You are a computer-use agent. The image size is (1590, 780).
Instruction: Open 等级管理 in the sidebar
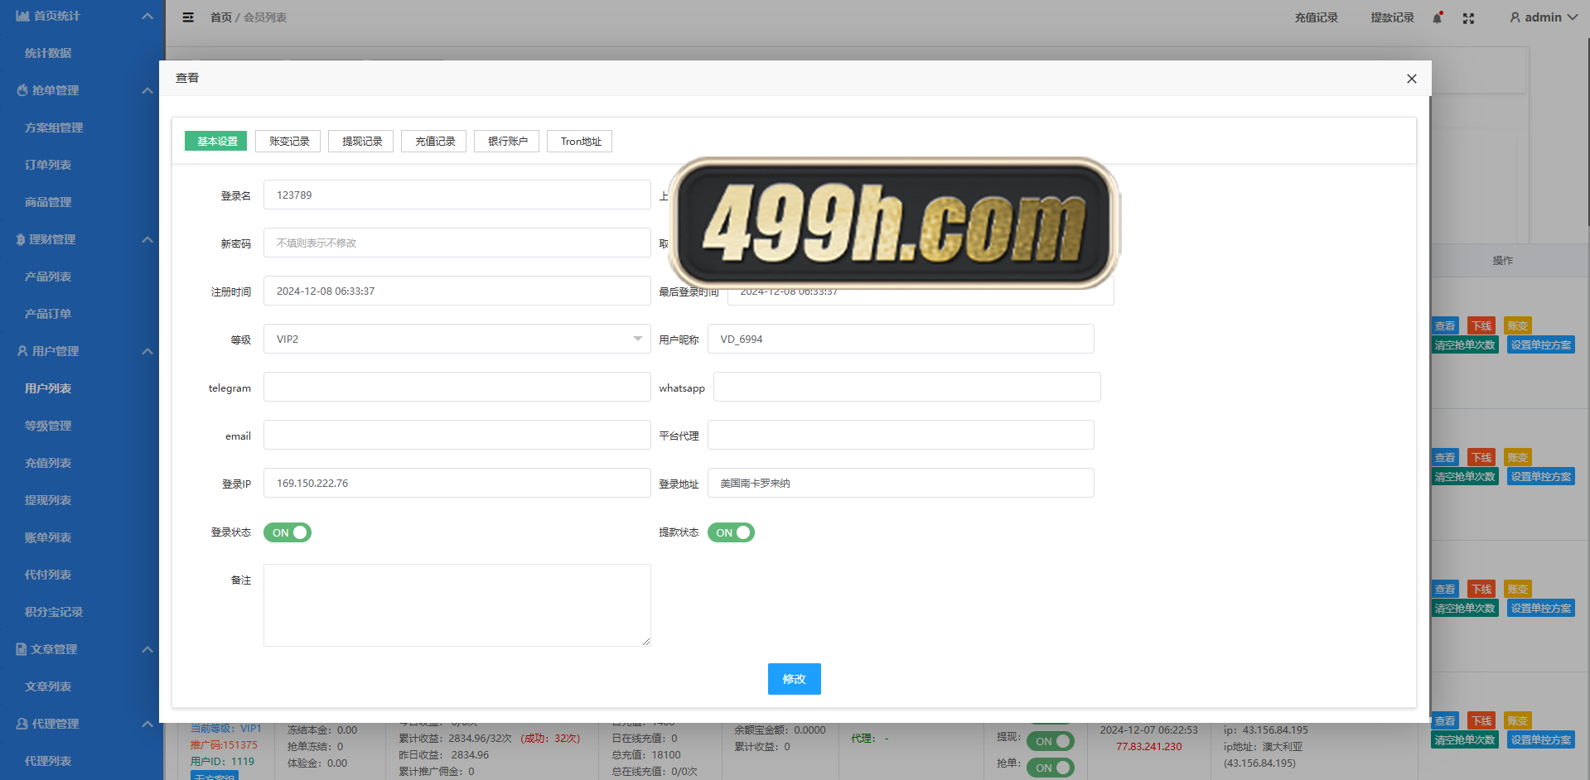coord(48,426)
